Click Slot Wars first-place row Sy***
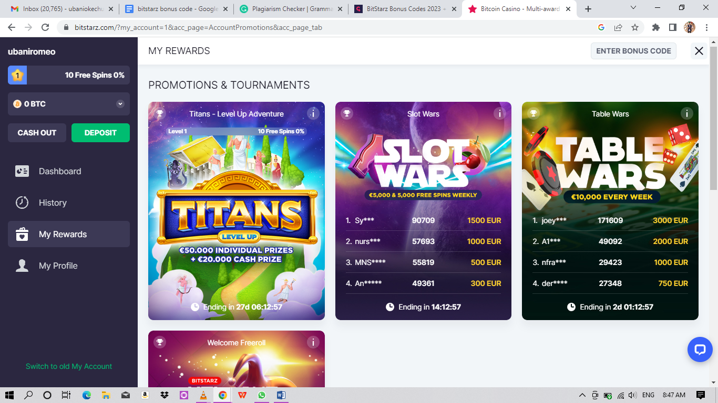 pyautogui.click(x=423, y=220)
